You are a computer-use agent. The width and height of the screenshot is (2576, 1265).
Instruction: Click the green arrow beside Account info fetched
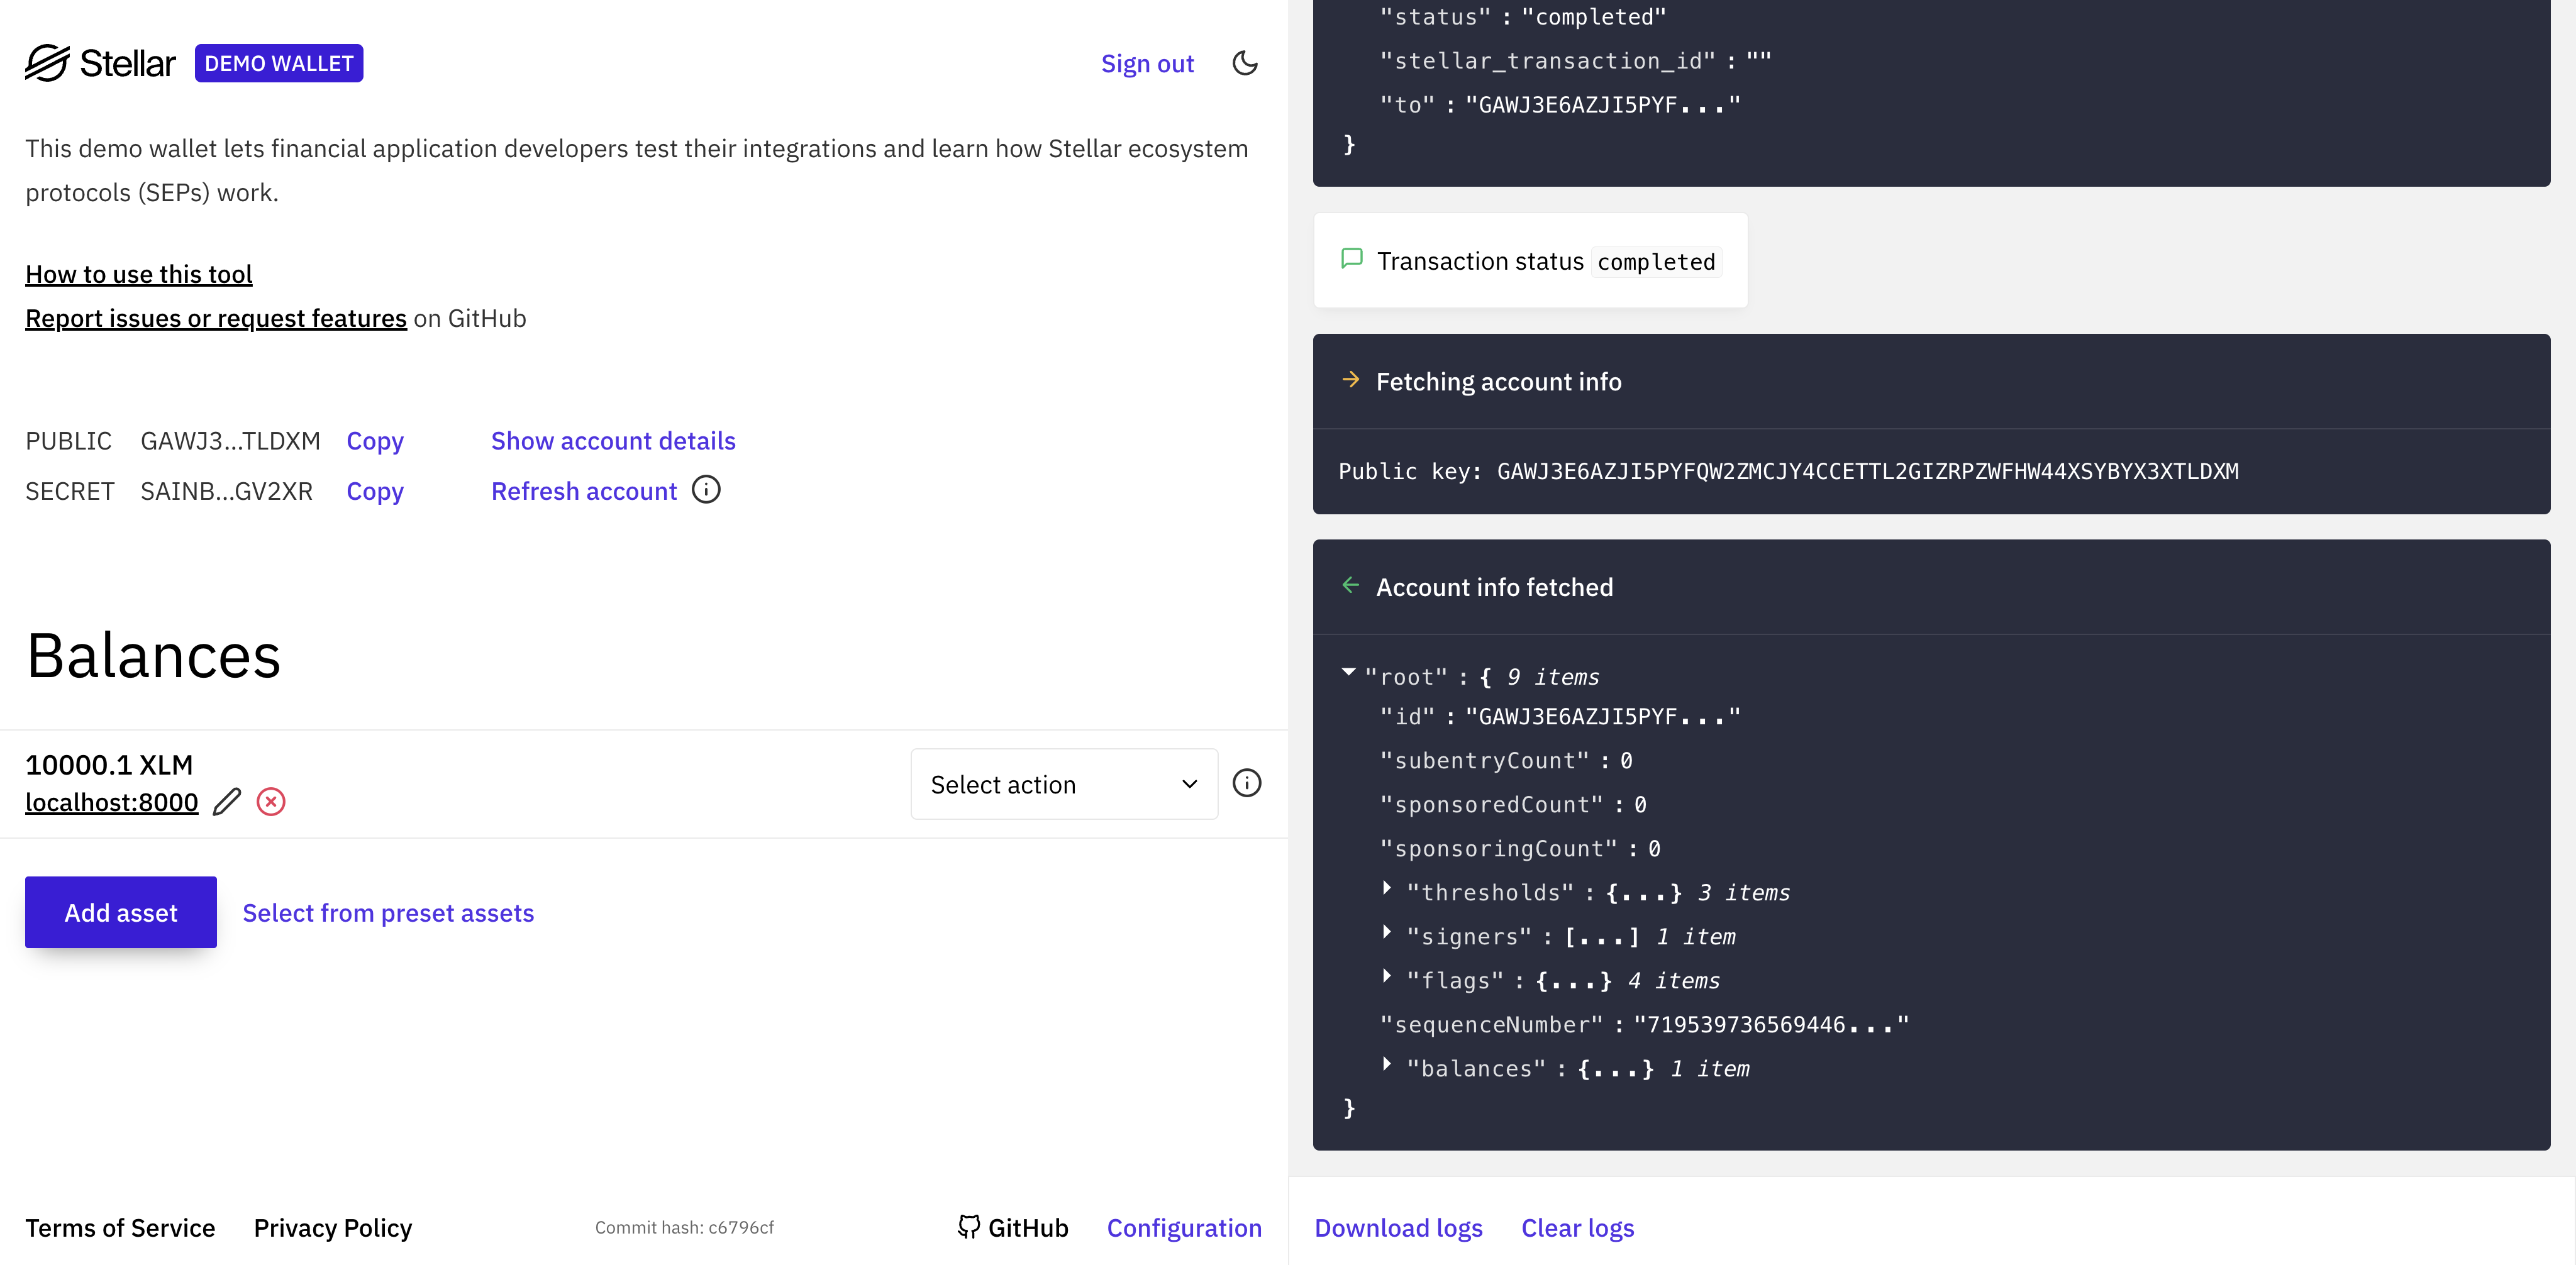click(1350, 585)
